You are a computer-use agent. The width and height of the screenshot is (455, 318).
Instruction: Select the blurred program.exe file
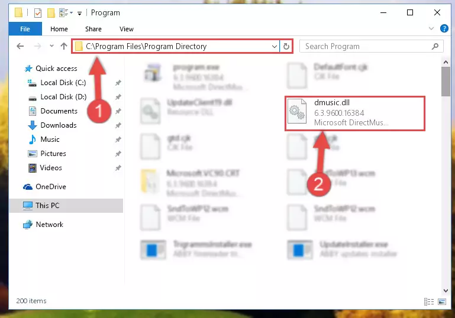[195, 77]
